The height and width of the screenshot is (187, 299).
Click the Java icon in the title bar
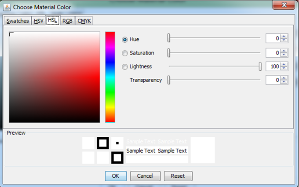7,7
